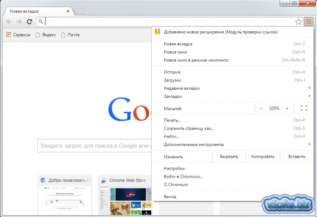Image resolution: width=317 pixels, height=217 pixels.
Task: Open the Яндекс bookmark
Action: tap(46, 35)
